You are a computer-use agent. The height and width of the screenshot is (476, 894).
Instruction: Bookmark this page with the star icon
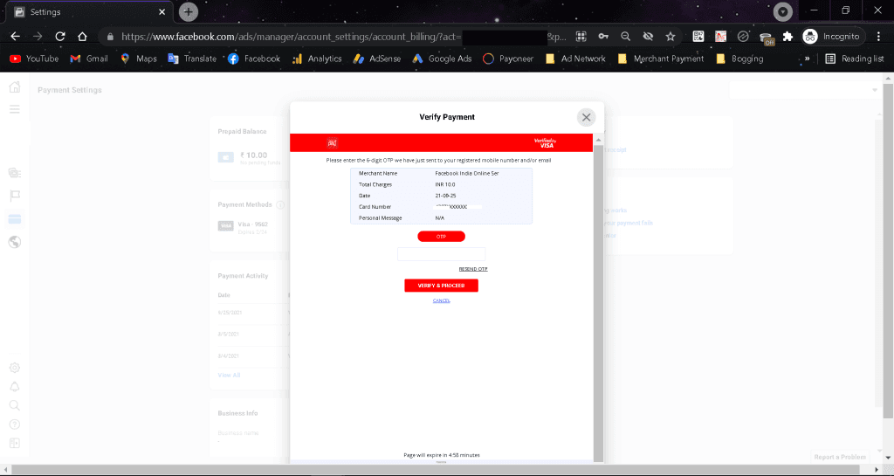[x=670, y=37]
